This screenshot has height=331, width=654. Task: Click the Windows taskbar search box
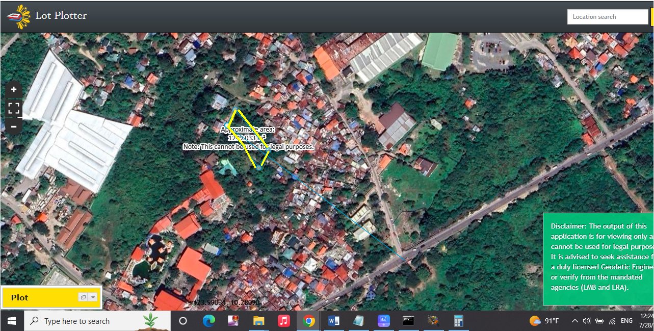click(x=97, y=321)
